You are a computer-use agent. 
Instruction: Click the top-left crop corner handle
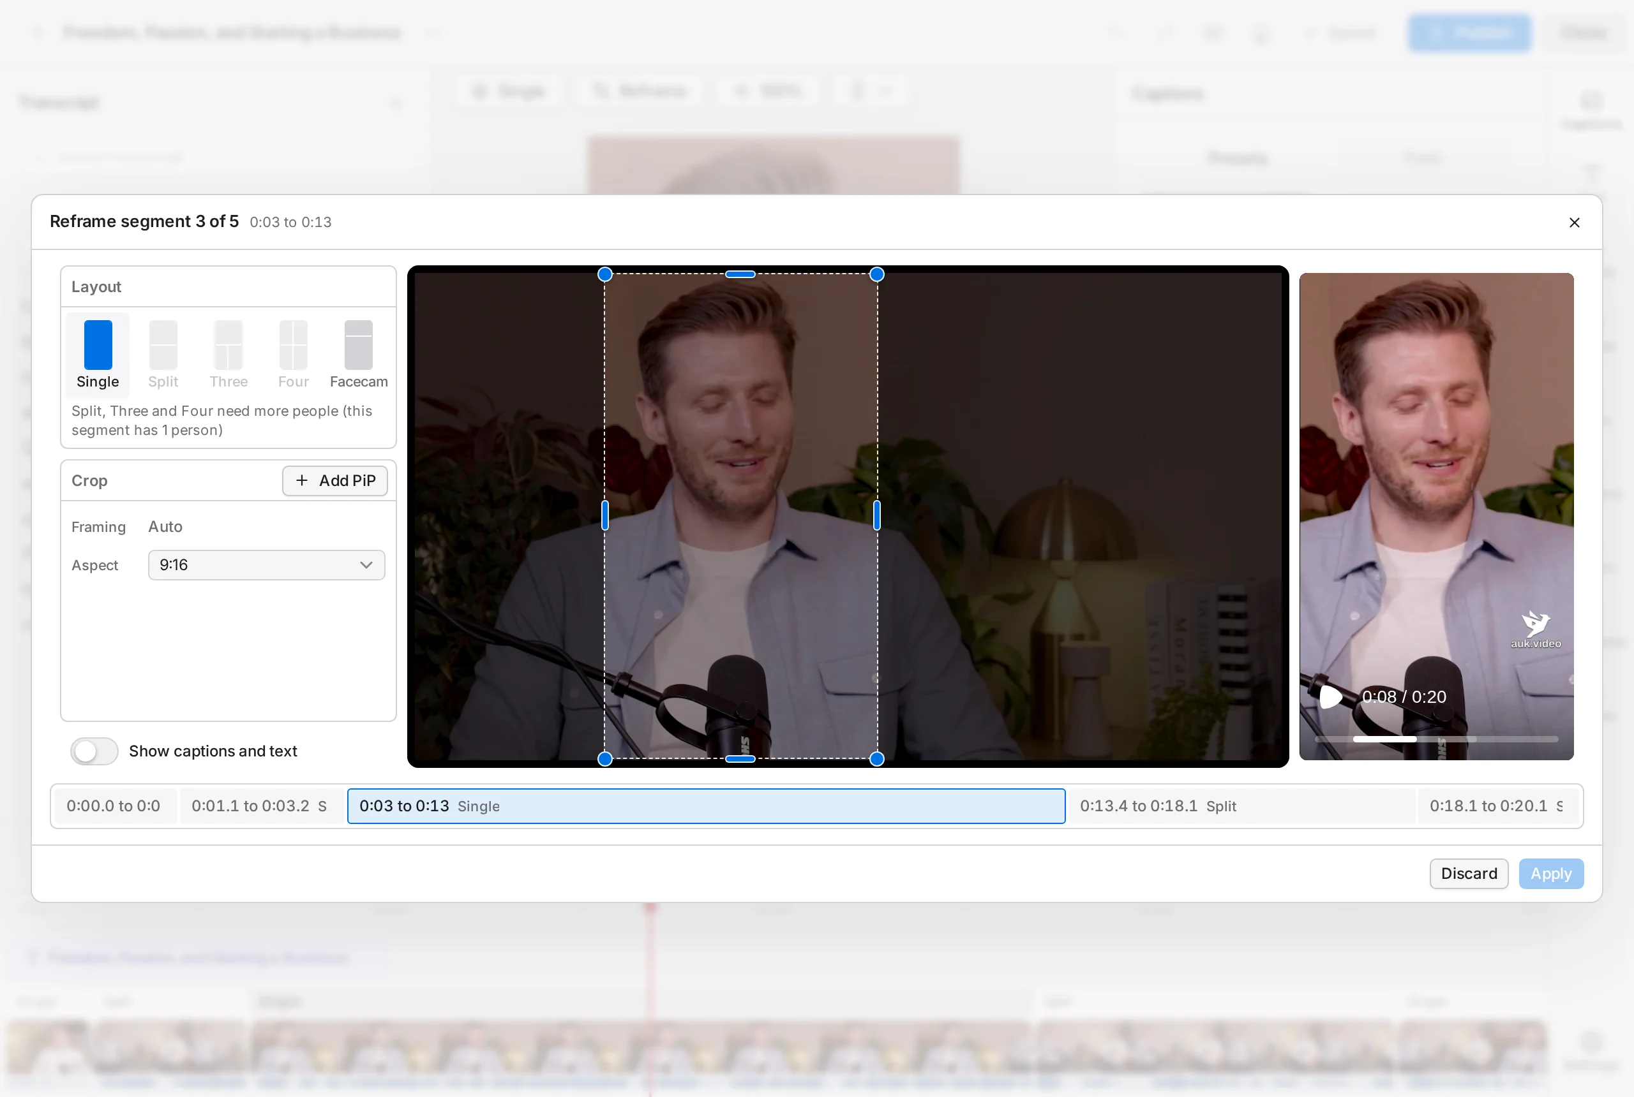click(605, 274)
